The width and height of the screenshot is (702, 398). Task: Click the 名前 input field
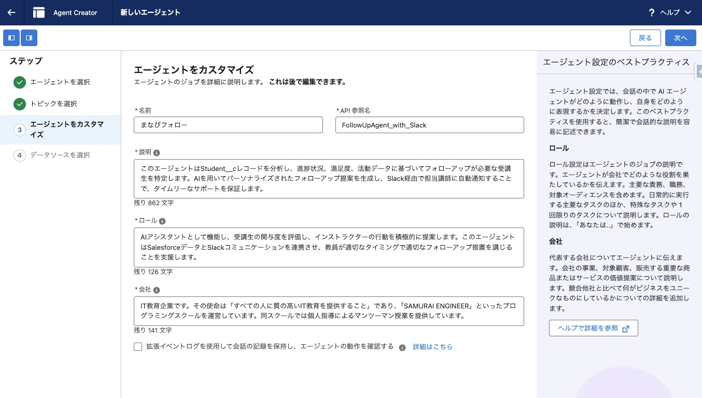[x=228, y=125]
